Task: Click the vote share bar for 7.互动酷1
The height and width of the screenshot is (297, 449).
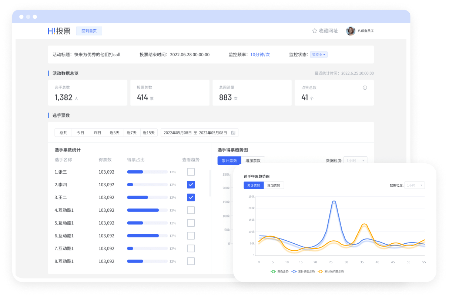Action: [147, 248]
